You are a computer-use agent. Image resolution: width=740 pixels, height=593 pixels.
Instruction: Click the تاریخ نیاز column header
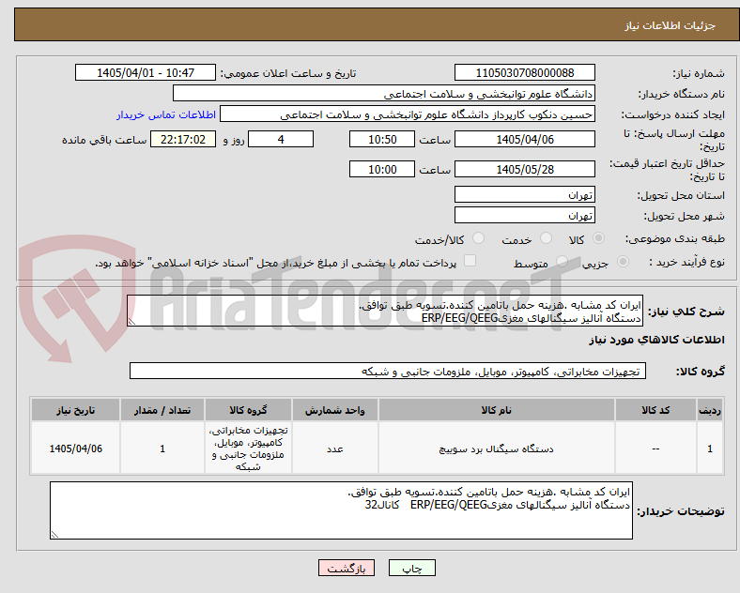[75, 410]
